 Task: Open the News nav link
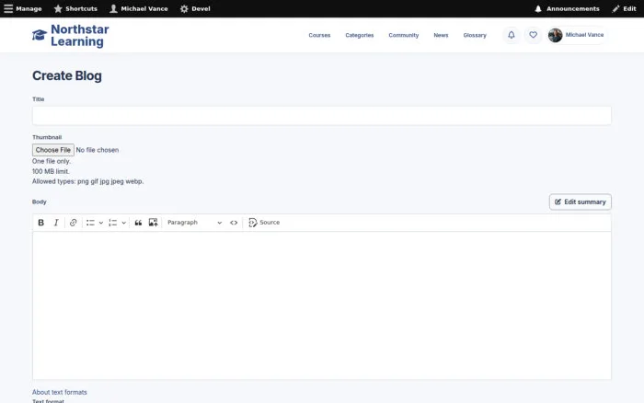441,35
